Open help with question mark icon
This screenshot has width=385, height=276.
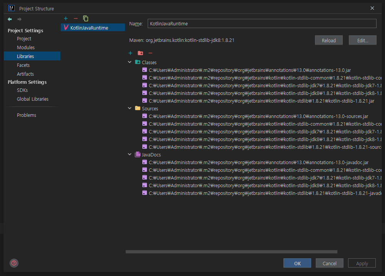pyautogui.click(x=14, y=263)
